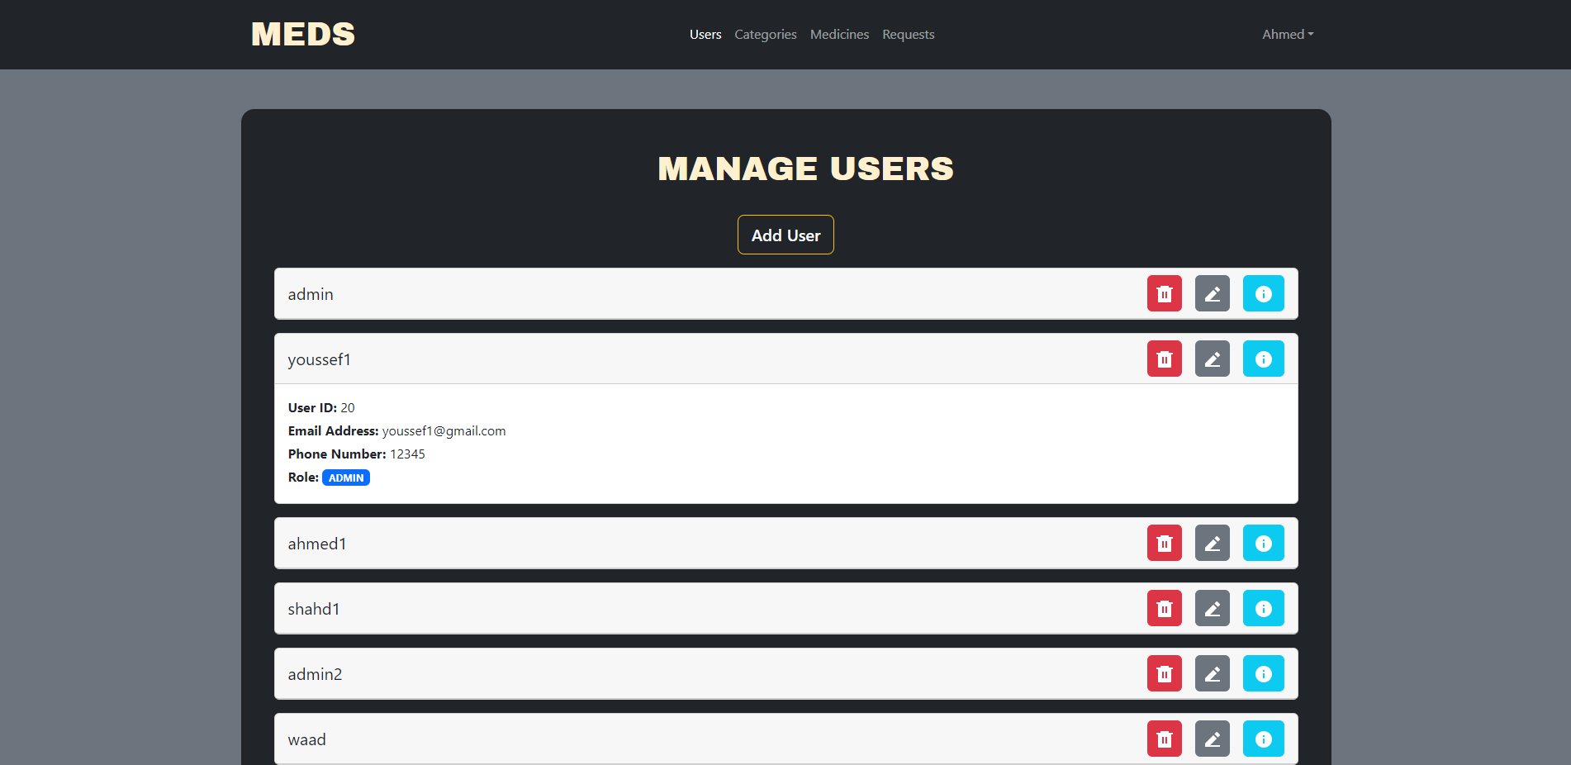Open the Categories nav item
Screen dimensions: 1571x765
[x=766, y=34]
